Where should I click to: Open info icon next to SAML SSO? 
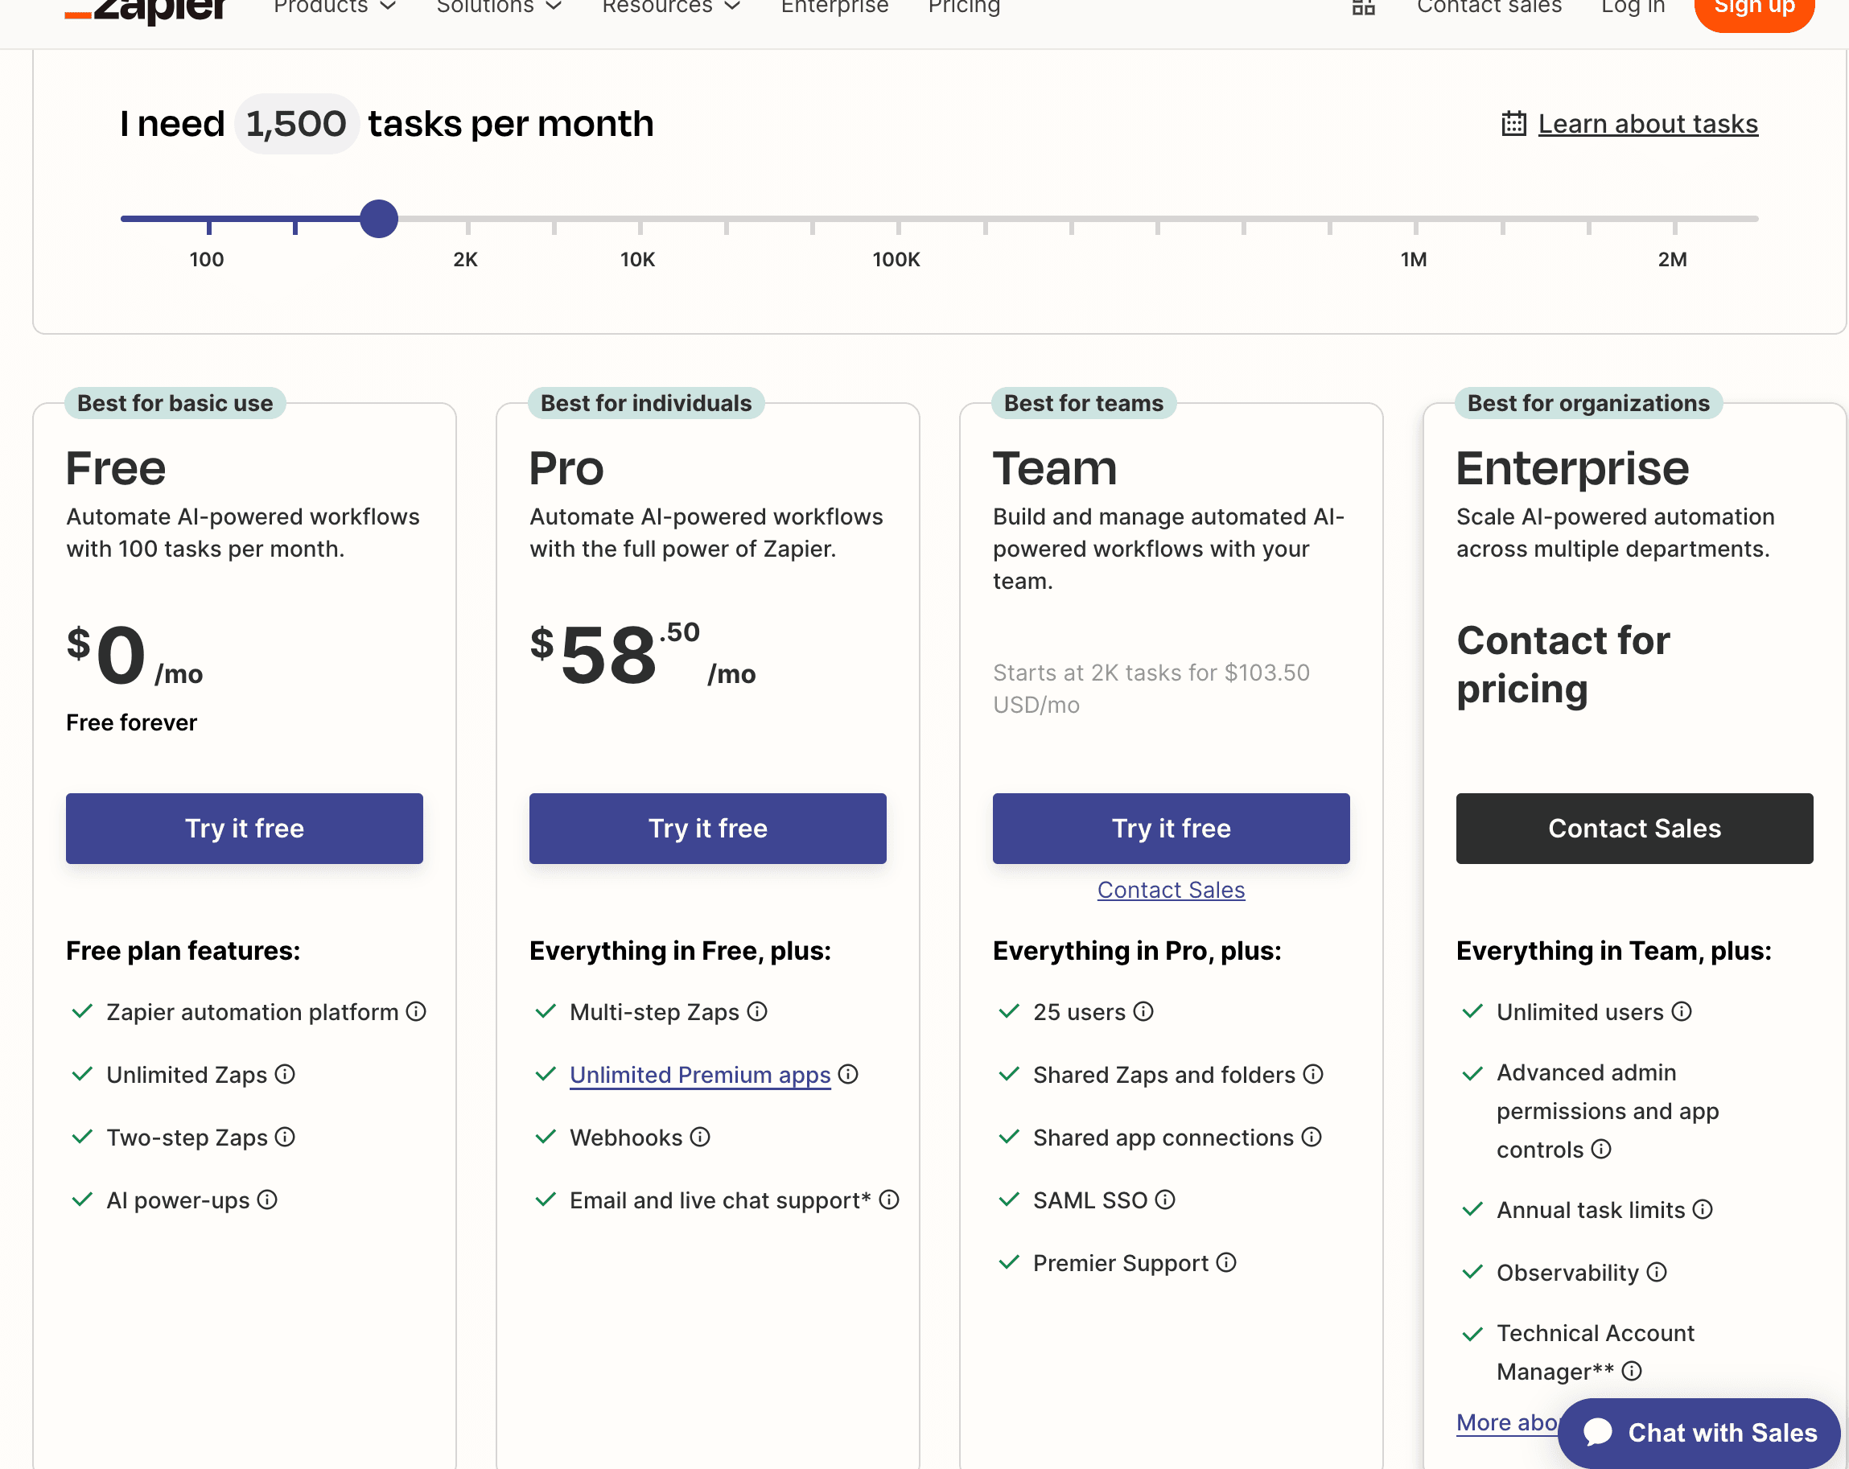[x=1164, y=1199]
